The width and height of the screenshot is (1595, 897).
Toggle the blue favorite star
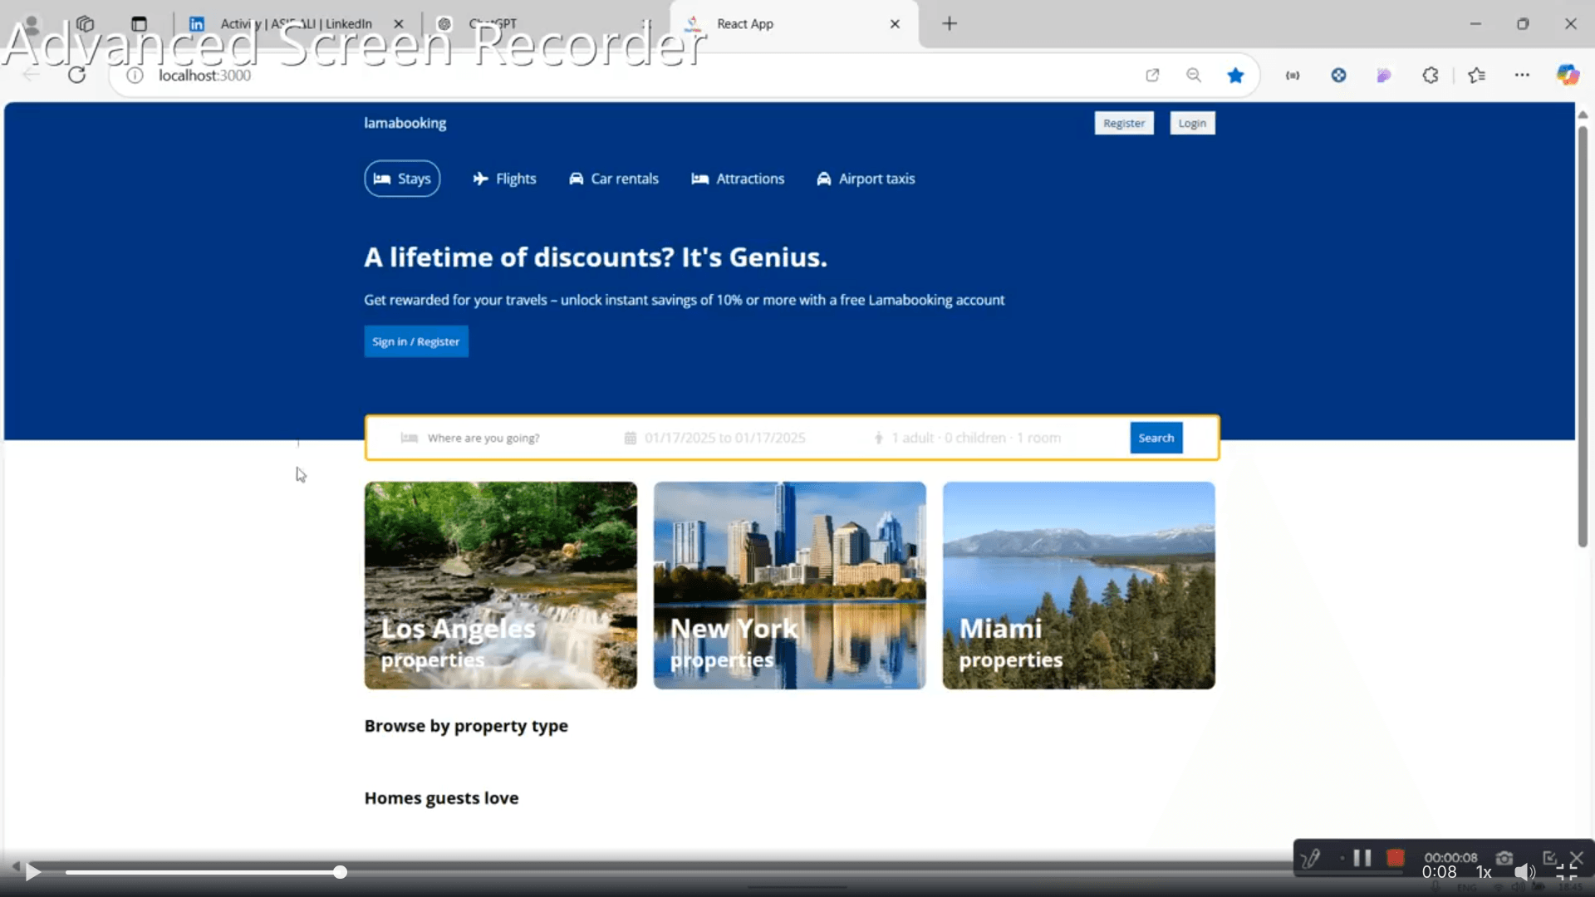pos(1235,76)
